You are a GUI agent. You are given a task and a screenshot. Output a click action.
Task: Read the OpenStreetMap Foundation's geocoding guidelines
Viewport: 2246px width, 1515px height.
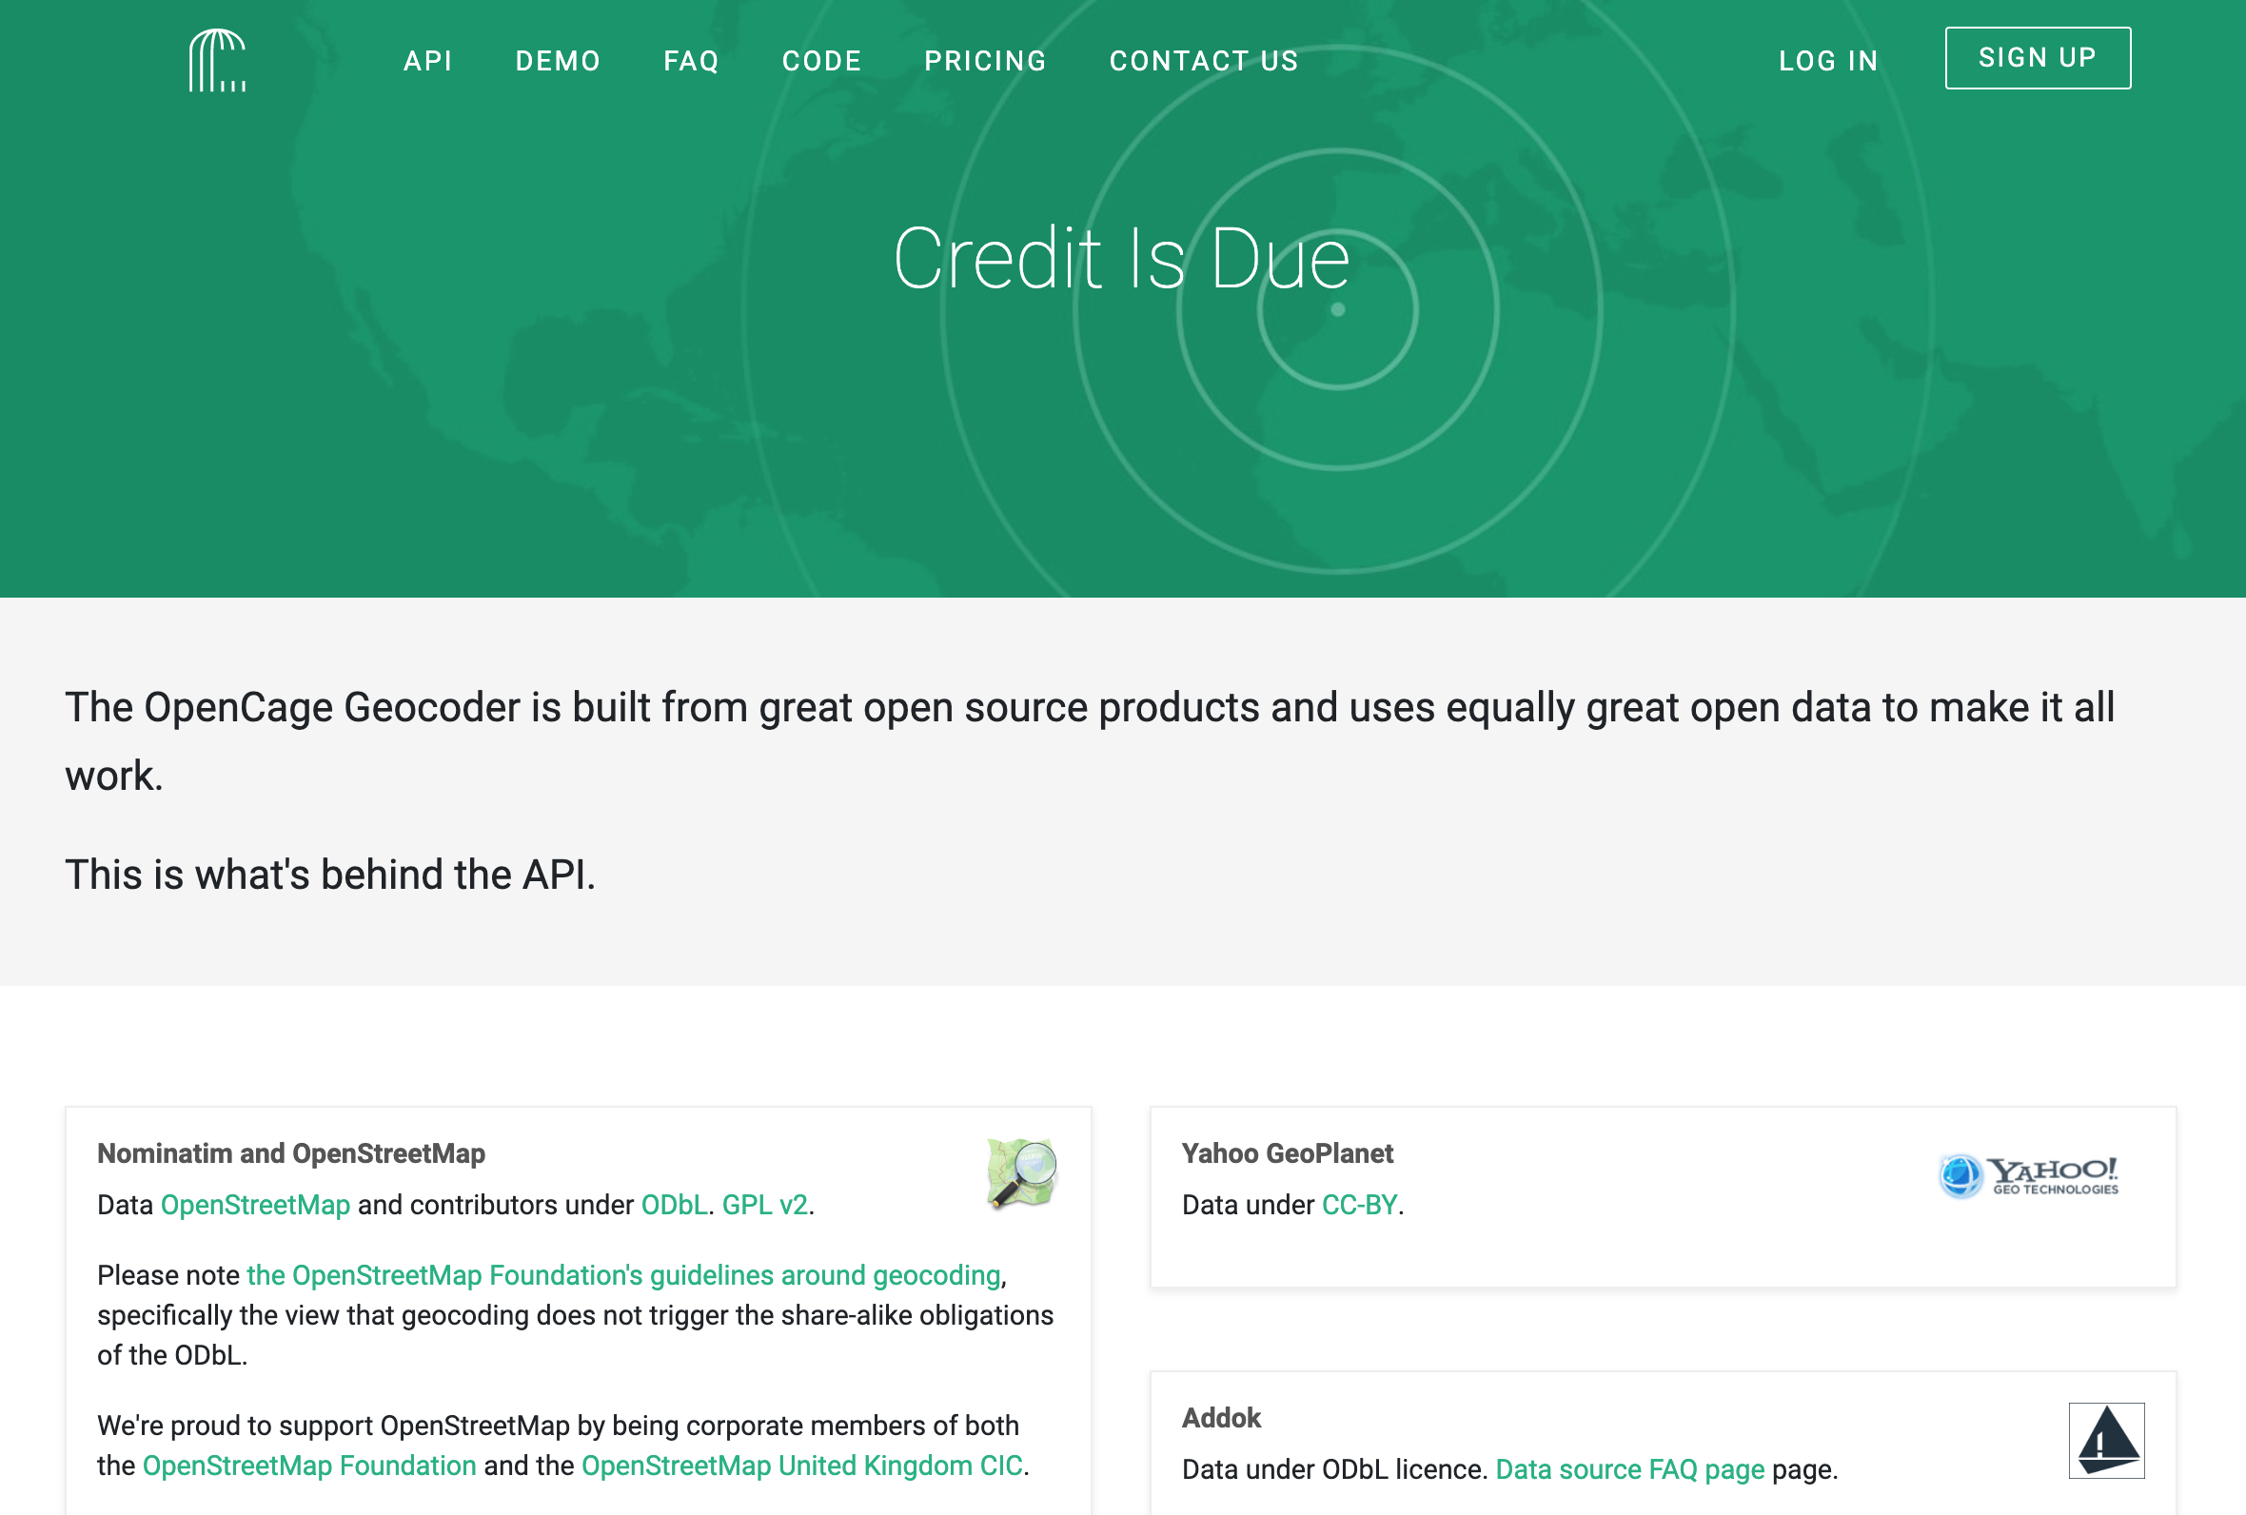click(x=623, y=1275)
